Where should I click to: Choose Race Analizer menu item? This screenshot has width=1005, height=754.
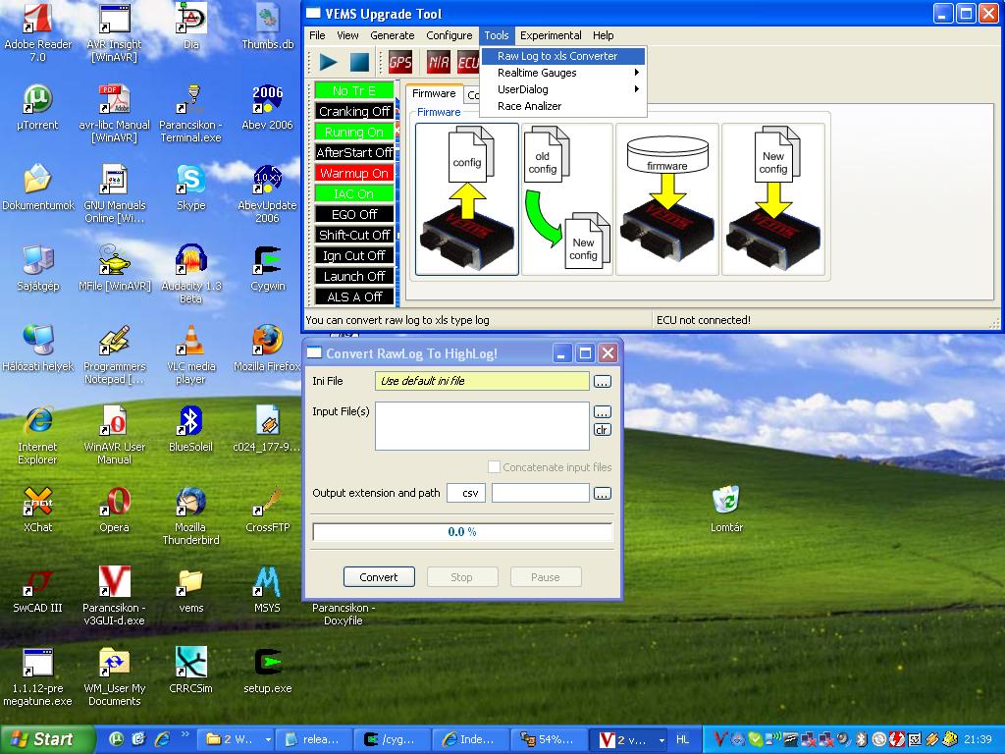tap(563, 106)
